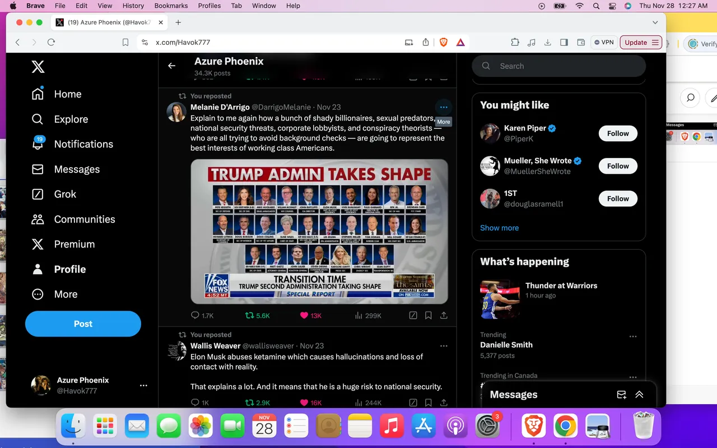The image size is (717, 448).
Task: Open Notifications with 19 badge
Action: [x=72, y=144]
